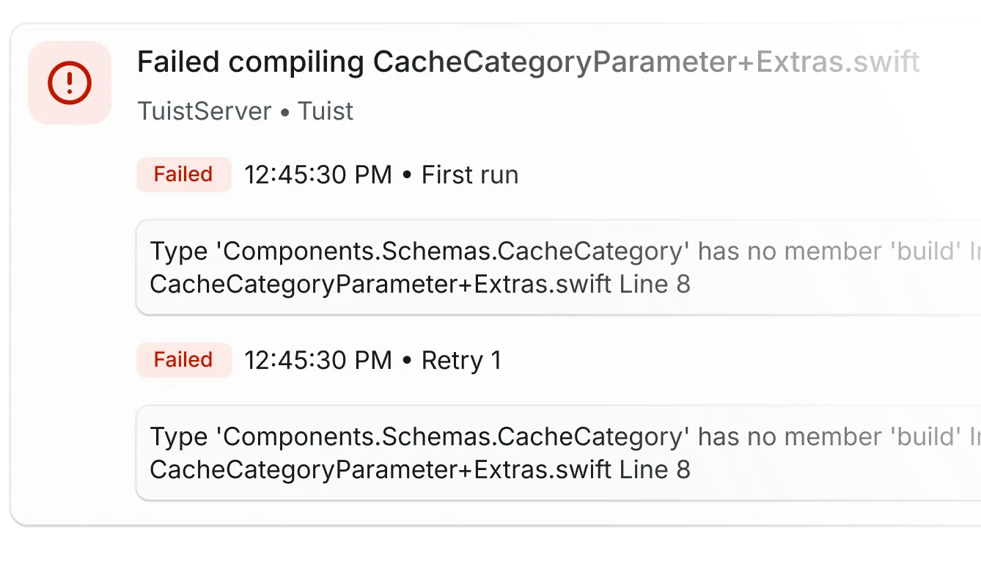Expand the First run error message box

point(557,266)
